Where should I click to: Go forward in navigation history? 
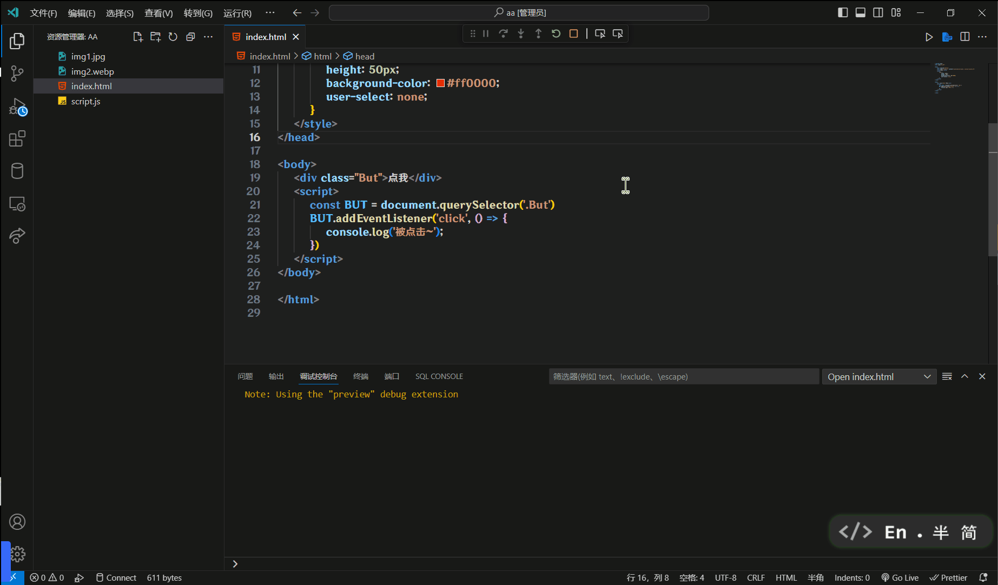pyautogui.click(x=315, y=12)
